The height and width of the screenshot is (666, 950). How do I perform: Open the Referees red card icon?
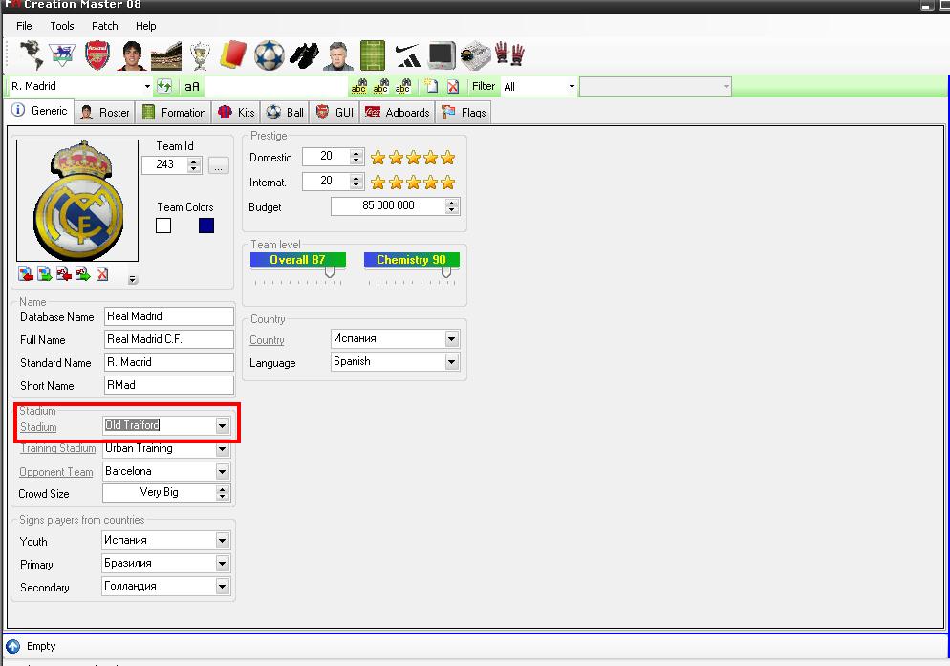tap(233, 54)
